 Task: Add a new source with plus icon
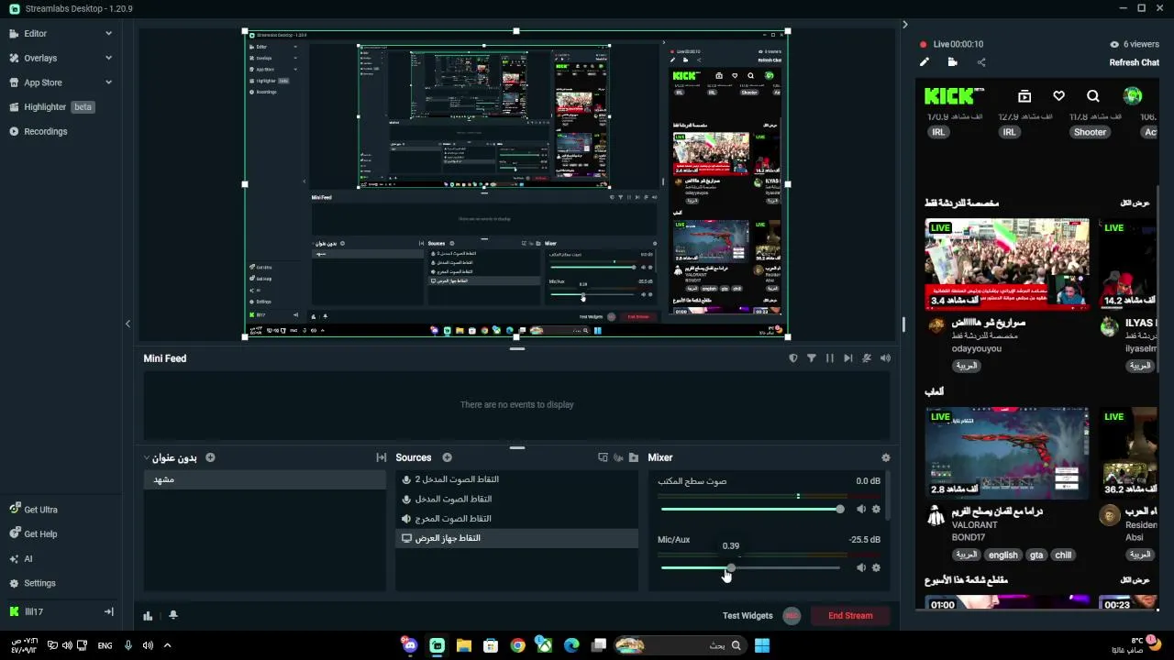tap(447, 457)
